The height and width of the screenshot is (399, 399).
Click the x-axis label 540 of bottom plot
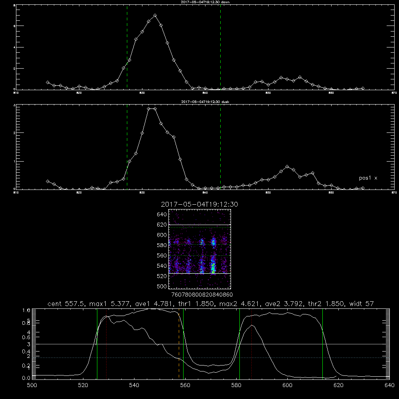click(x=134, y=385)
